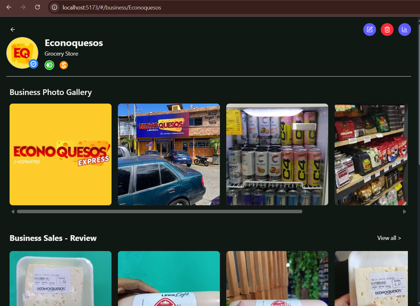Click the blue verified badge on logo

click(x=33, y=64)
